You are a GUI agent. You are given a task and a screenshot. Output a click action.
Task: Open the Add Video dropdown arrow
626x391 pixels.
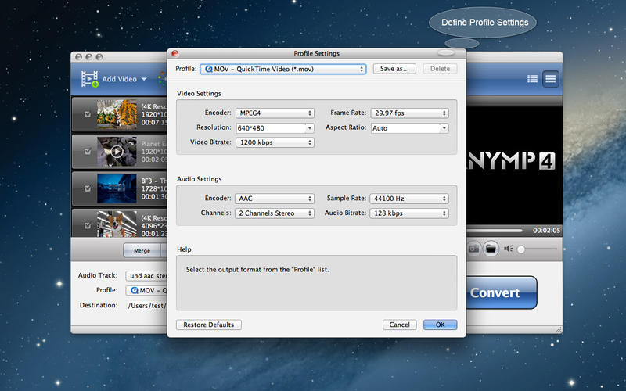(x=143, y=79)
